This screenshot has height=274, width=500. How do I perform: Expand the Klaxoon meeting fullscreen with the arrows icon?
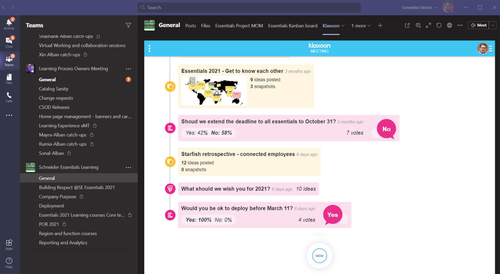428,25
